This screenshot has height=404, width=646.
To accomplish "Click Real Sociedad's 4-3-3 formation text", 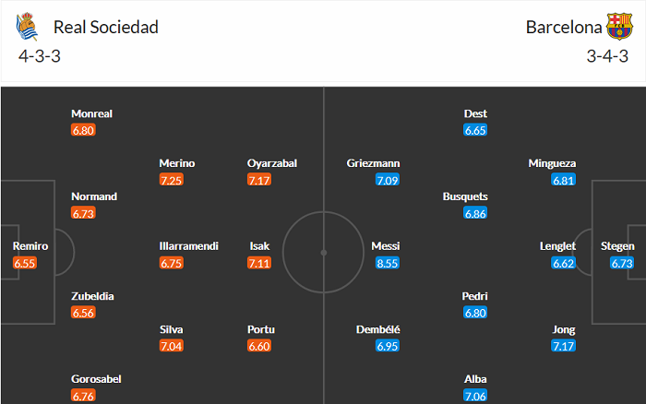I will 40,54.
